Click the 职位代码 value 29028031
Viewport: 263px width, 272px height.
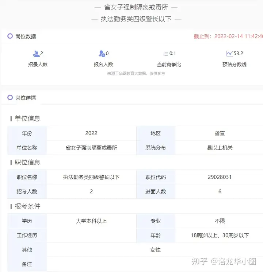click(220, 177)
